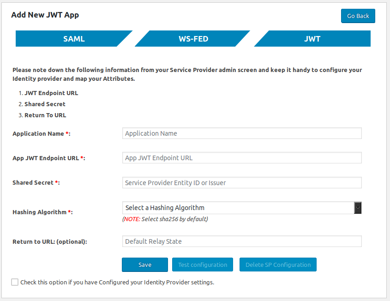
Task: Click the Add New JWT App heading
Action: (45, 15)
